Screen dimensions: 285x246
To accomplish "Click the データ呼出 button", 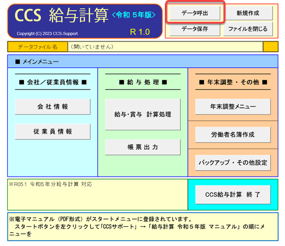I will click(x=195, y=13).
